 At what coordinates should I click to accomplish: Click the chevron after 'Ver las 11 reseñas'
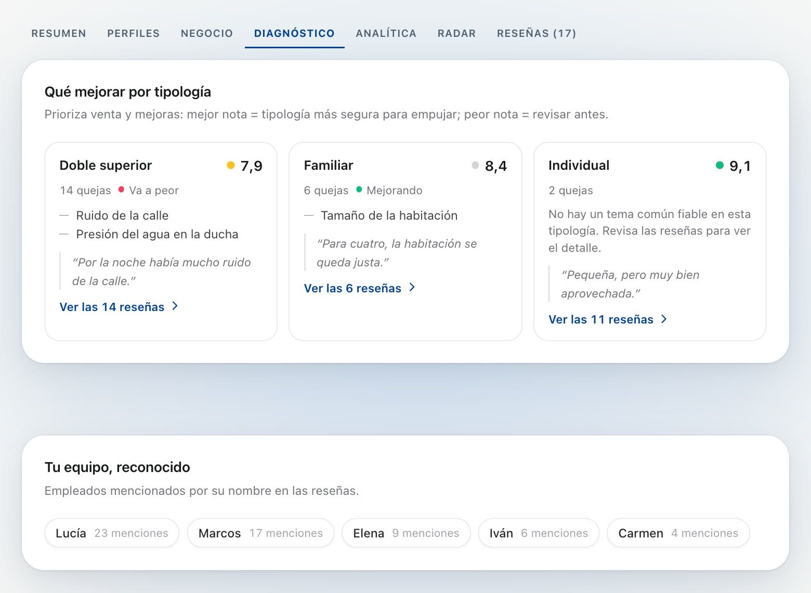click(x=664, y=319)
